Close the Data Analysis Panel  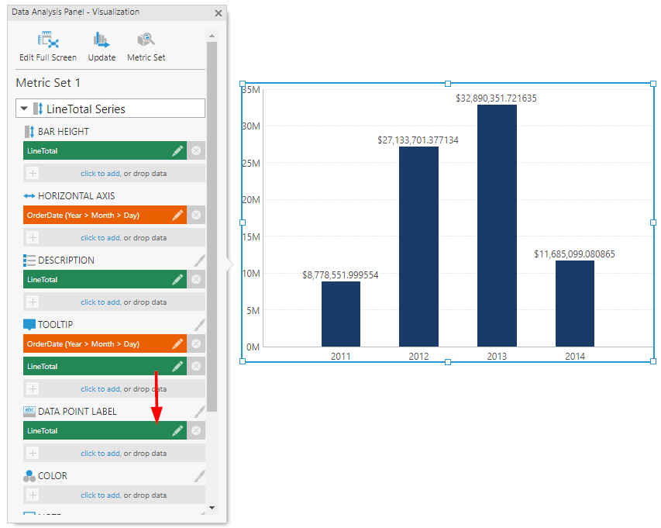coord(218,12)
